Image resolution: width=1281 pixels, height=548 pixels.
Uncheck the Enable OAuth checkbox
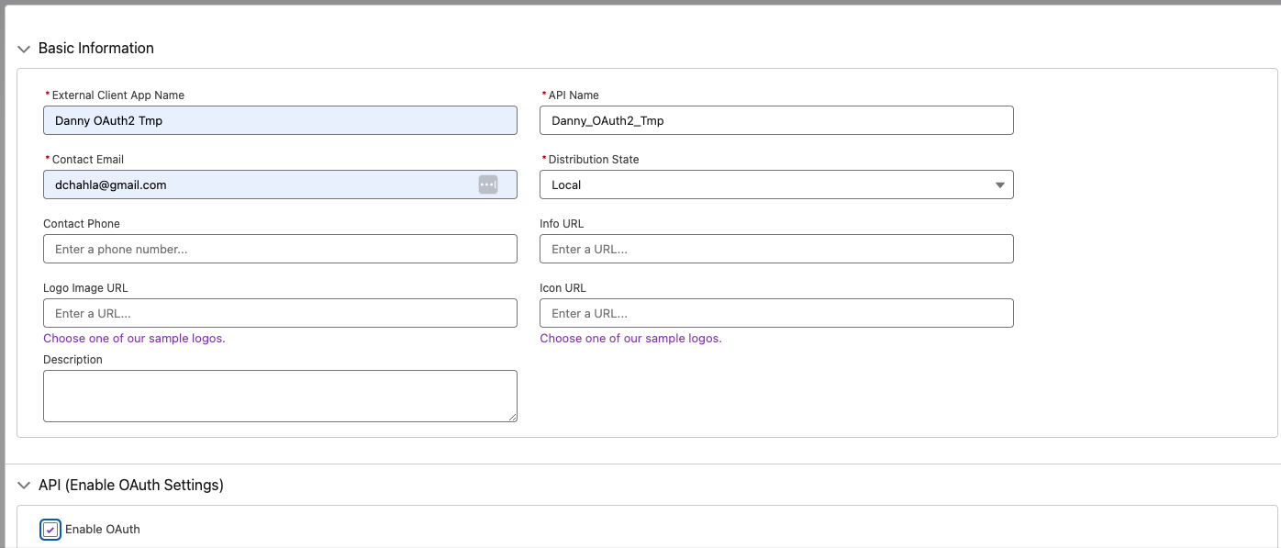point(50,530)
